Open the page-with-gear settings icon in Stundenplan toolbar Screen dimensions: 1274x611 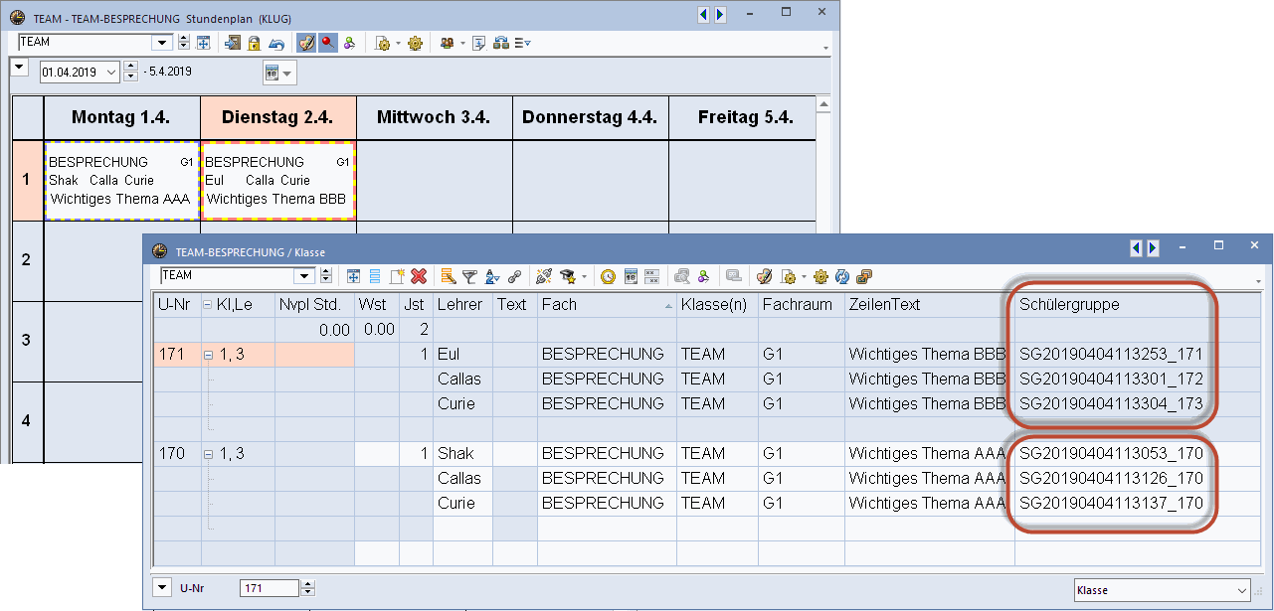[382, 43]
